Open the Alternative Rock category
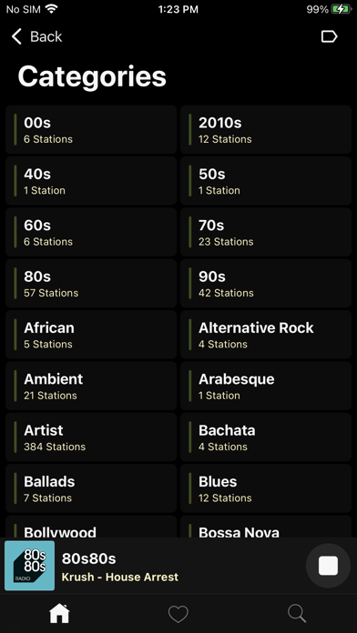Viewport: 357px width, 633px height. [x=266, y=335]
